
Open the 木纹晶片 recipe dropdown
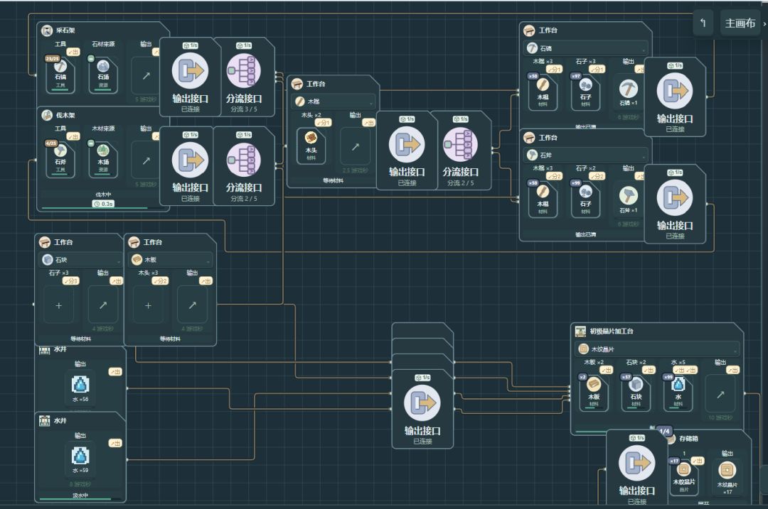point(657,349)
